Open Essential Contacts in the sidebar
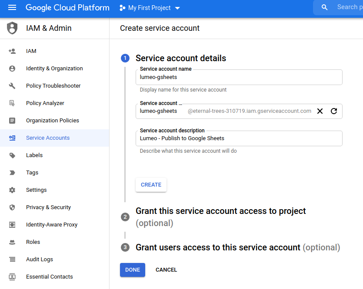The width and height of the screenshot is (363, 289). click(x=55, y=277)
